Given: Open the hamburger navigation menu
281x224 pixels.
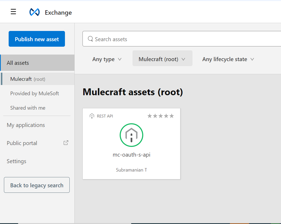Looking at the screenshot, I should [x=13, y=12].
